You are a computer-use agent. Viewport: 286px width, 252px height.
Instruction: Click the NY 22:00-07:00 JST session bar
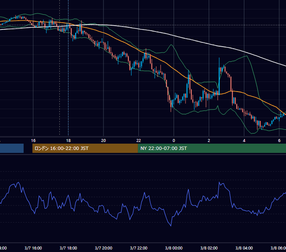pyautogui.click(x=212, y=148)
